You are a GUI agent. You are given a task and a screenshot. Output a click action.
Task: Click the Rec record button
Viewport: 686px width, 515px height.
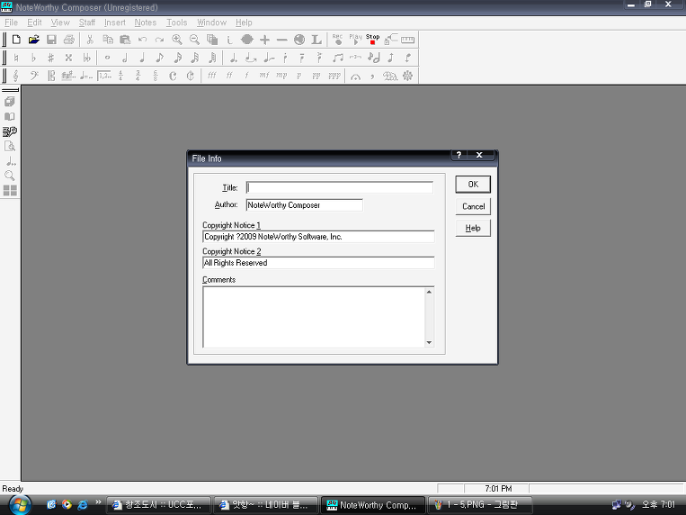(337, 40)
